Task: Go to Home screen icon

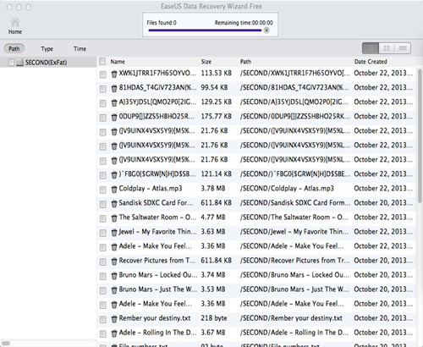Action: (15, 23)
